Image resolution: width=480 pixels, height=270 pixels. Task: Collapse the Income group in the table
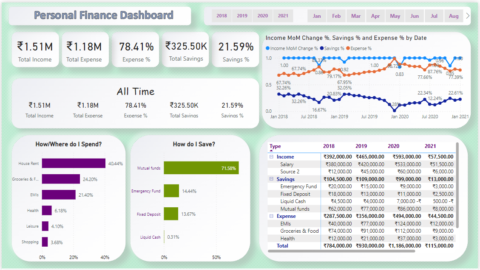coord(271,157)
